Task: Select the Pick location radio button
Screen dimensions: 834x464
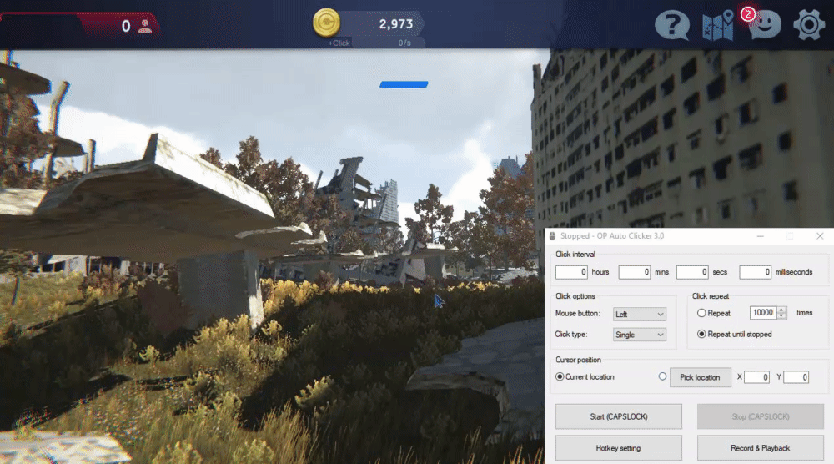Action: click(662, 376)
